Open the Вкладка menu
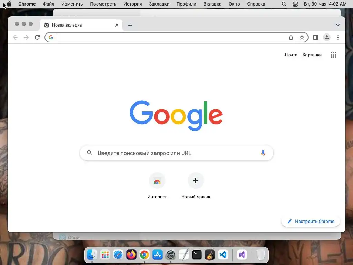The width and height of the screenshot is (353, 265). point(212,4)
